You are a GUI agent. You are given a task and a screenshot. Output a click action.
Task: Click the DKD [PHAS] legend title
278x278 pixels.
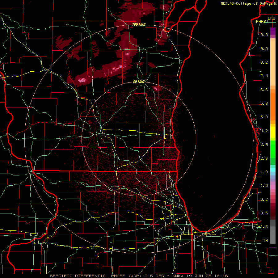tap(264, 20)
